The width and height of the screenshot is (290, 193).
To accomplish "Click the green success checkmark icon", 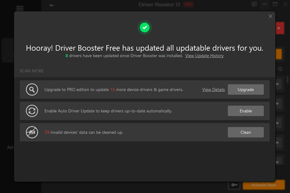I will (x=145, y=28).
